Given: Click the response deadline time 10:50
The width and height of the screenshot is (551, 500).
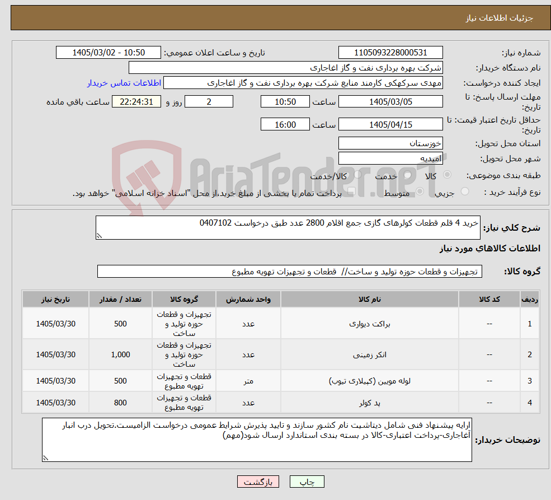Looking at the screenshot, I should 285,101.
